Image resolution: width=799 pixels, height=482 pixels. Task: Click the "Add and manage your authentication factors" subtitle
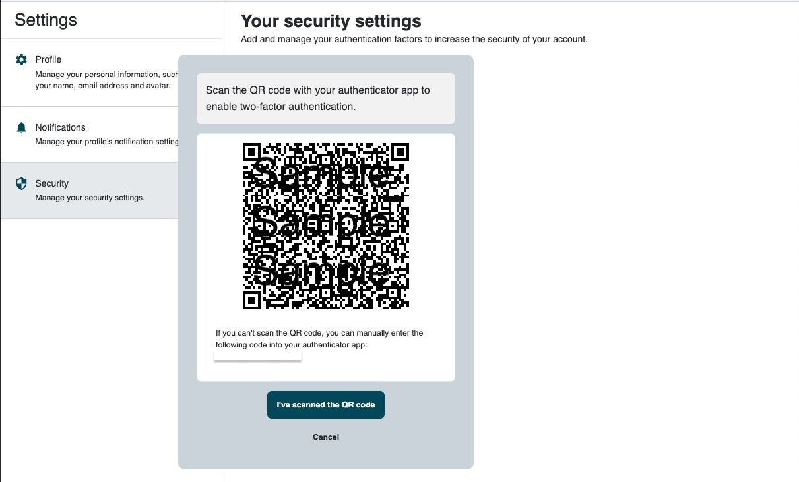(414, 39)
